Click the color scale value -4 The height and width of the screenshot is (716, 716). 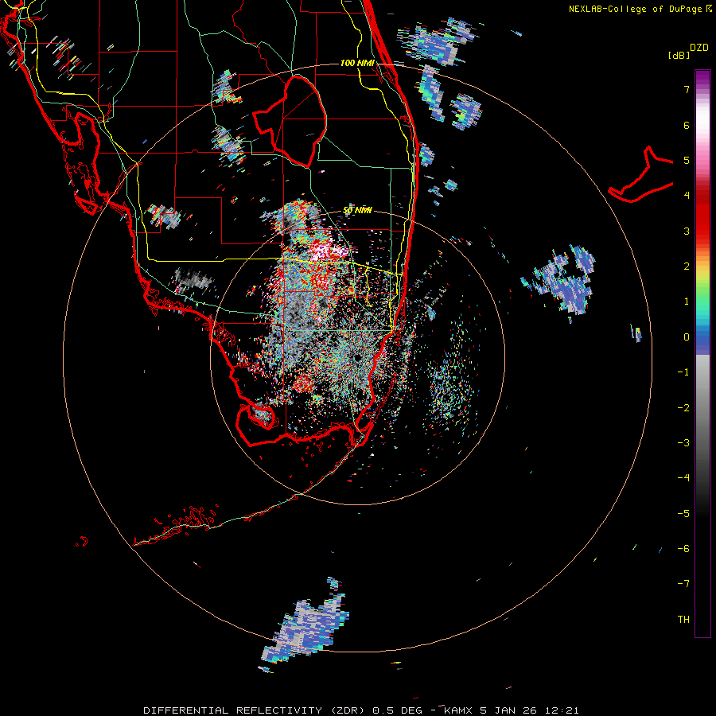pyautogui.click(x=683, y=478)
